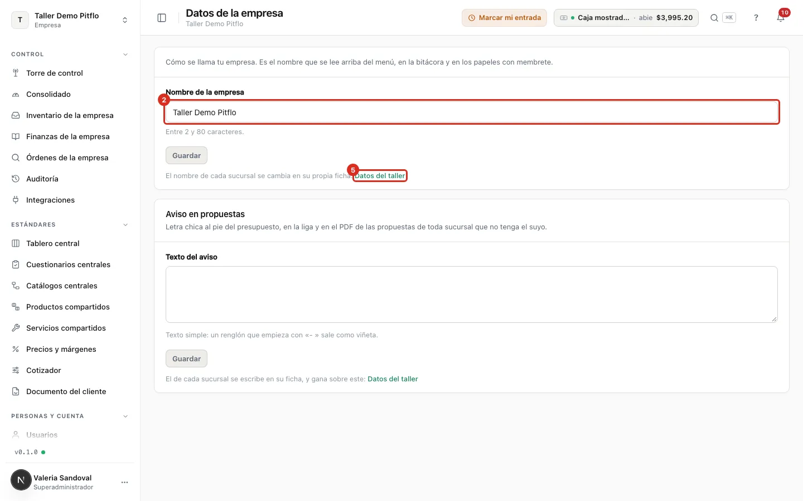Collapse the CONTROL section
Image resolution: width=803 pixels, height=501 pixels.
coord(125,55)
